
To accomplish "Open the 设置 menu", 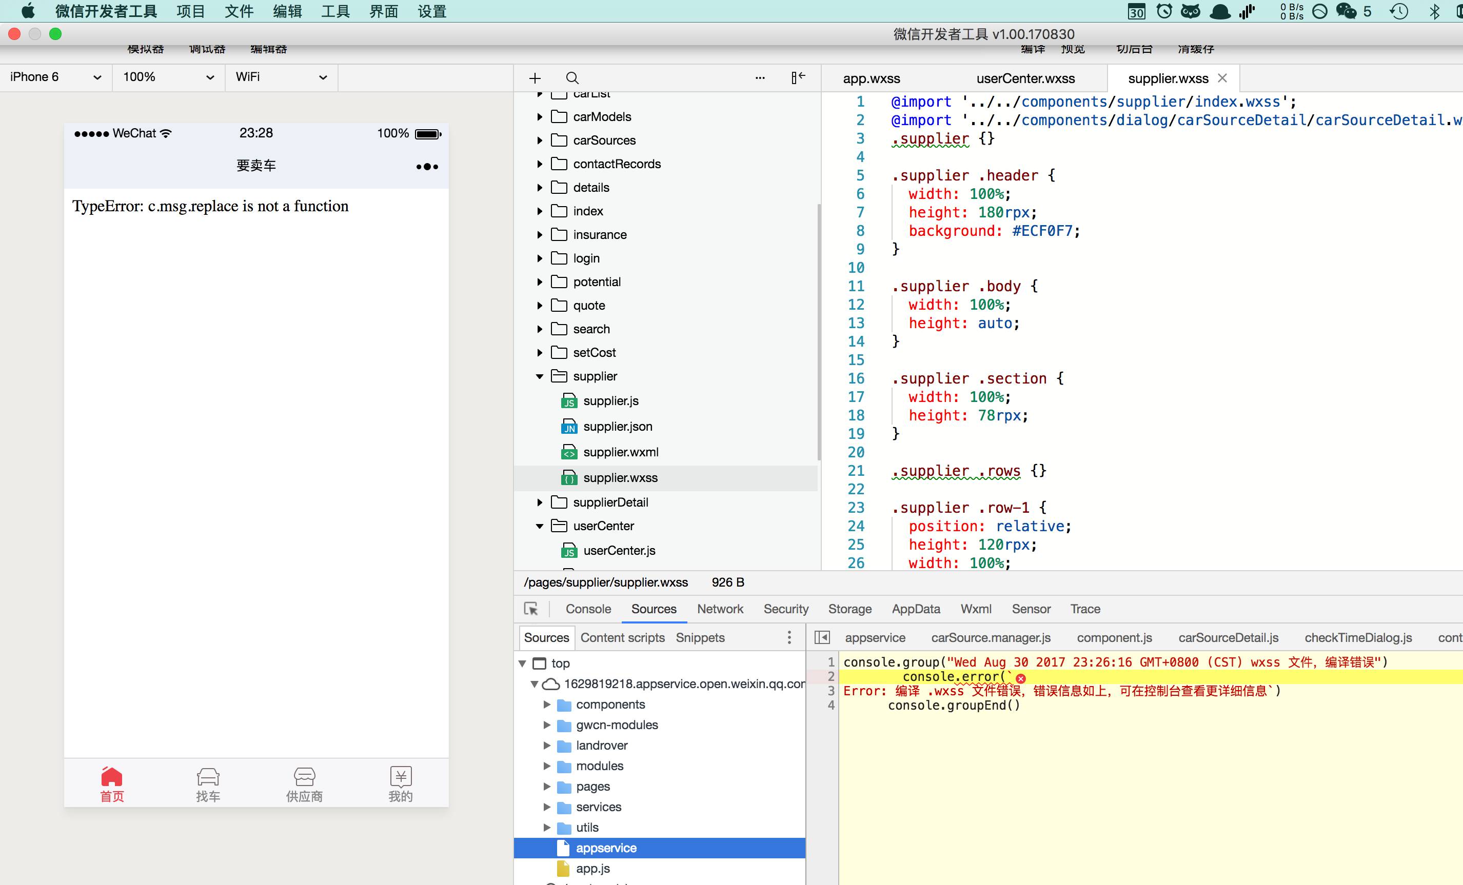I will pyautogui.click(x=431, y=11).
